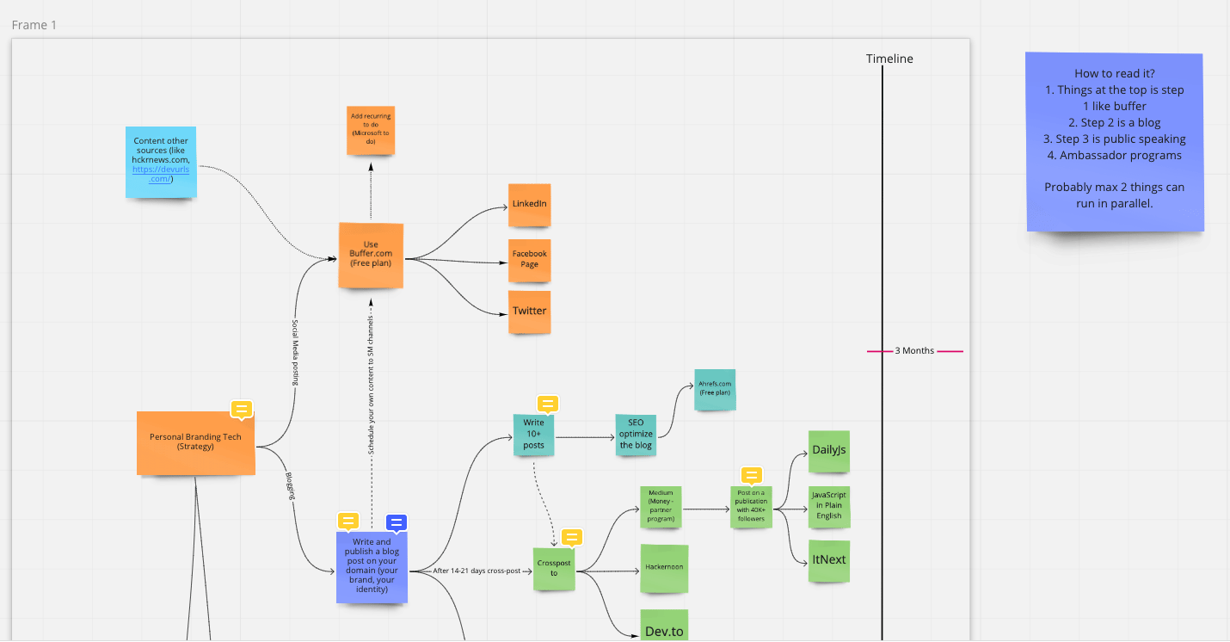Select the Dev.to sticky note
Screen dimensions: 1230x642
coord(664,627)
